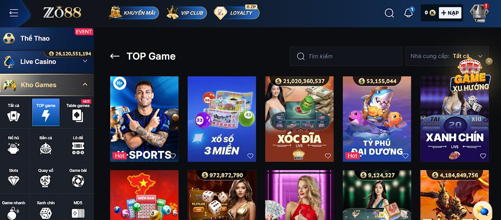Switch to the Table games tab
The width and height of the screenshot is (501, 220).
coord(78,112)
